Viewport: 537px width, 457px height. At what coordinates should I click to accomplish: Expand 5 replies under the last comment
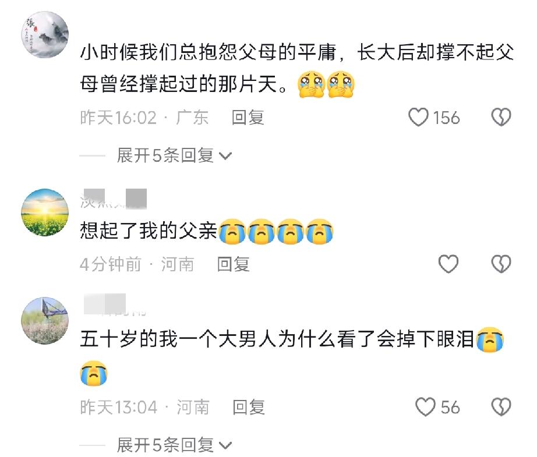(174, 445)
